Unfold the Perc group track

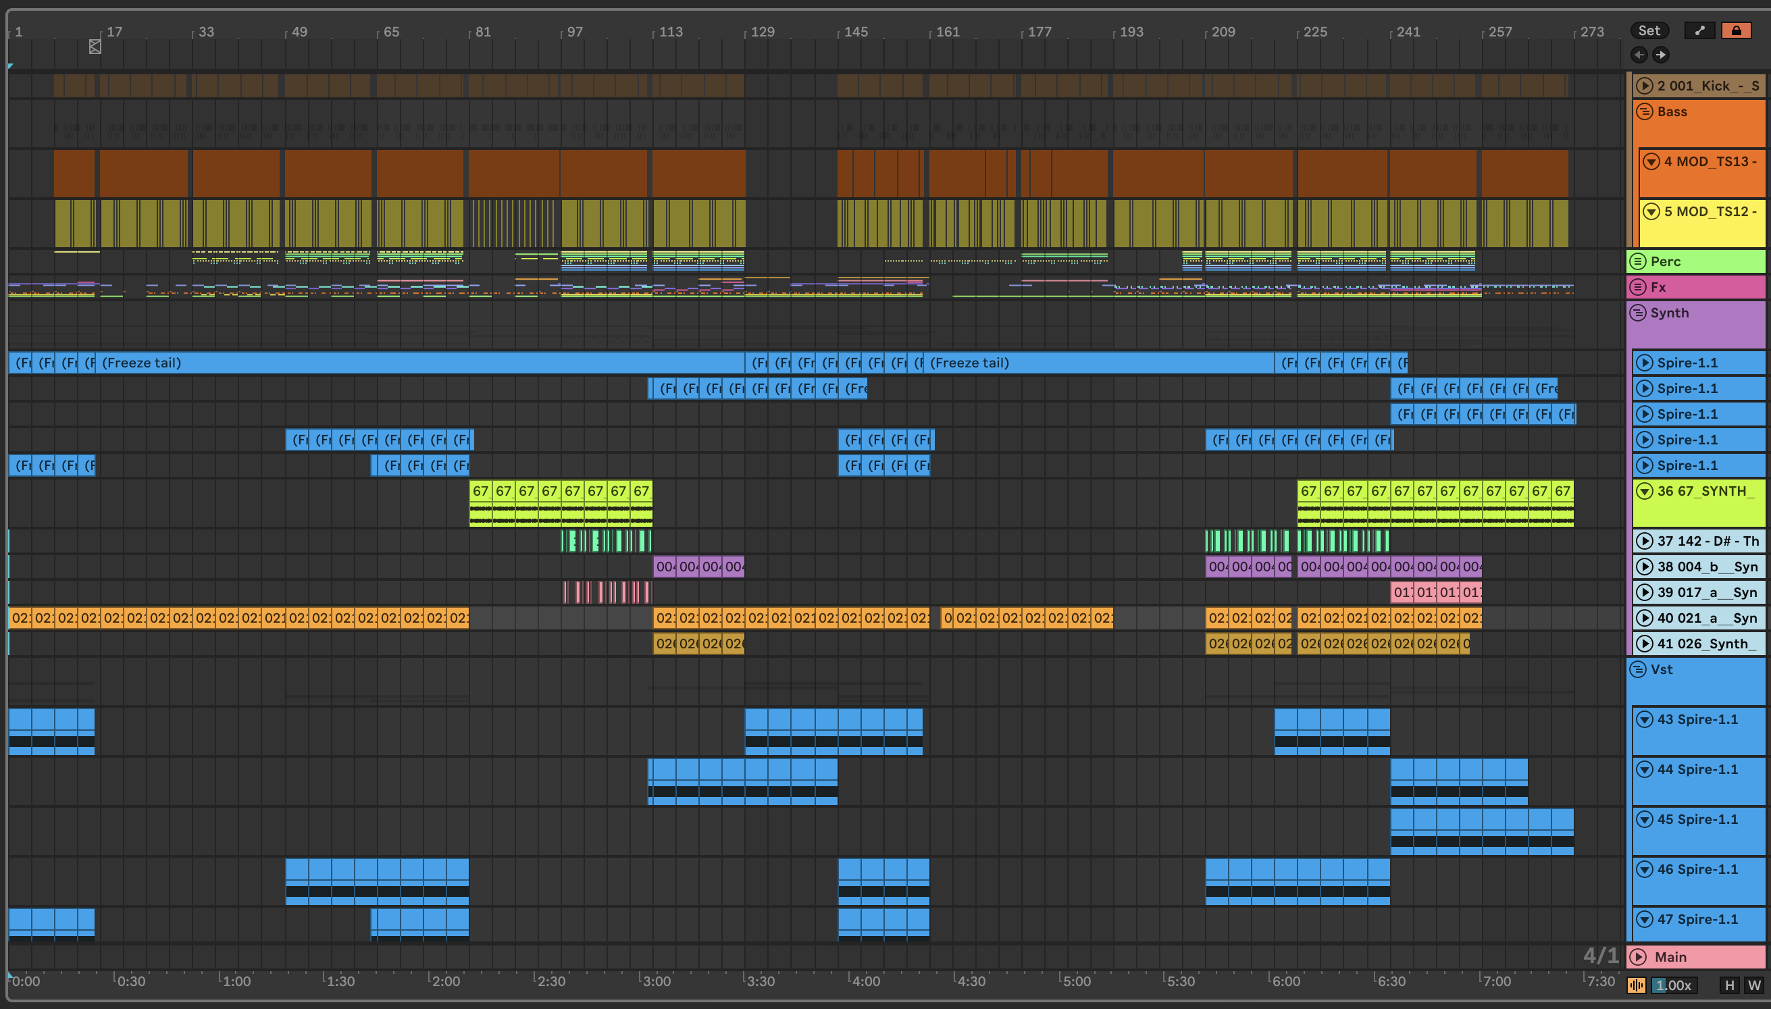(x=1637, y=261)
